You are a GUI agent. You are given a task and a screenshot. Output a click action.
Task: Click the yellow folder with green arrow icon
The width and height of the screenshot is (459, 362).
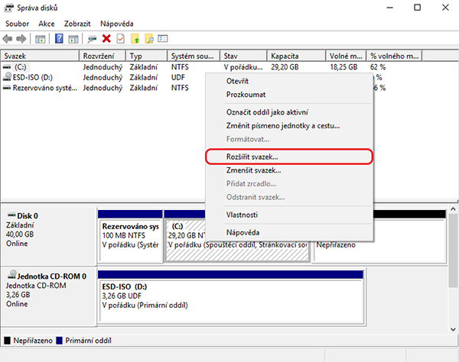pos(135,38)
